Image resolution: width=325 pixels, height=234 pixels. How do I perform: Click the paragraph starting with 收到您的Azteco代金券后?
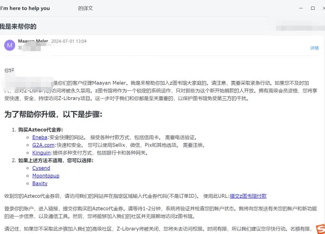point(135,196)
